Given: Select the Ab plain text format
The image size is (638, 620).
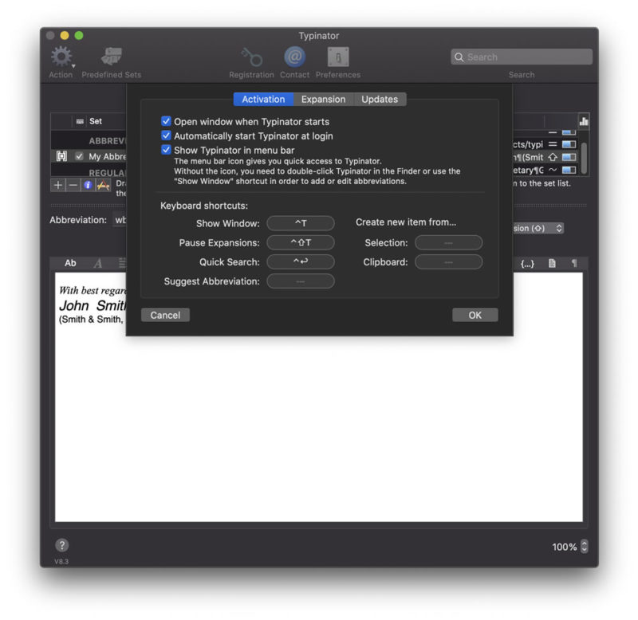Looking at the screenshot, I should (70, 263).
